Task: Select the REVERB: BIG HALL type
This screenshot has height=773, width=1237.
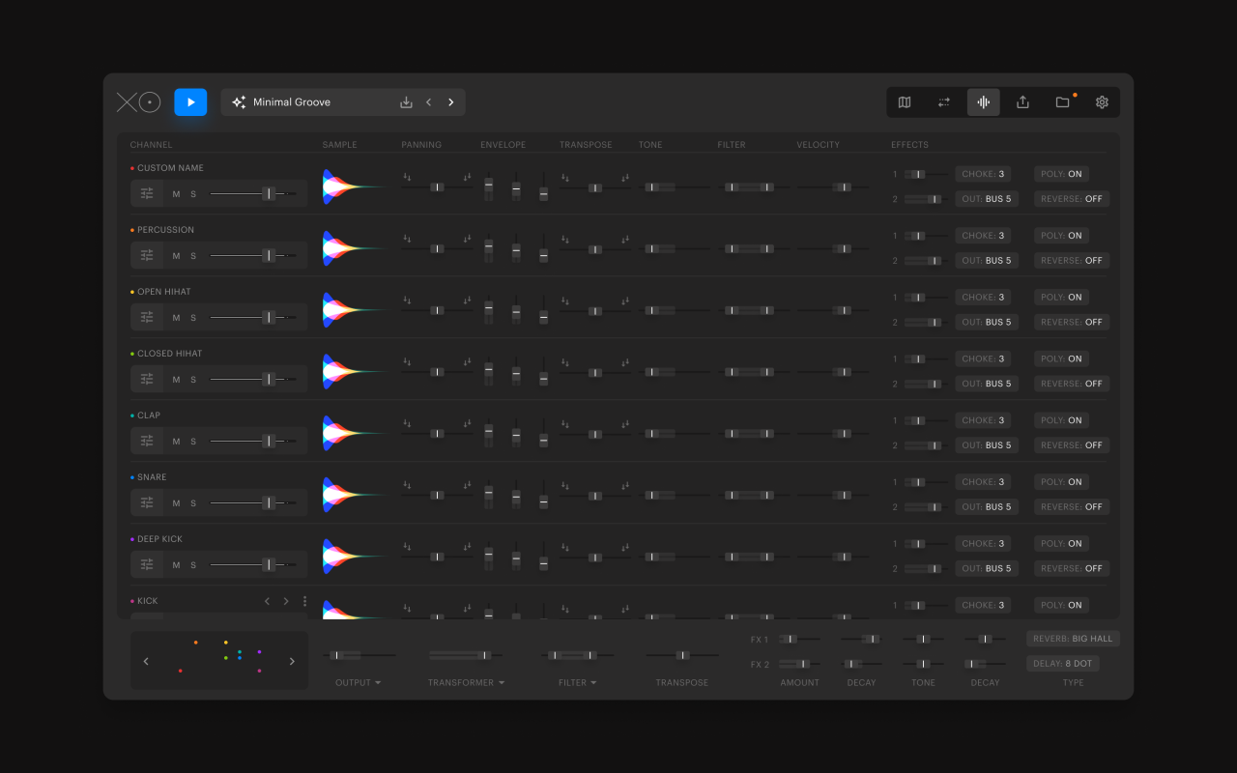Action: coord(1073,639)
